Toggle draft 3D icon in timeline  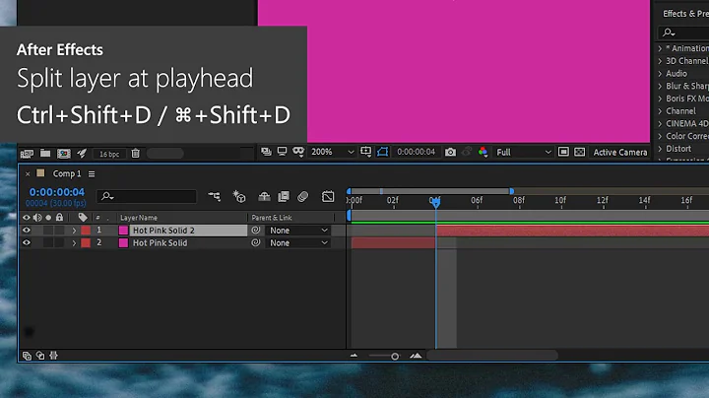pyautogui.click(x=239, y=196)
